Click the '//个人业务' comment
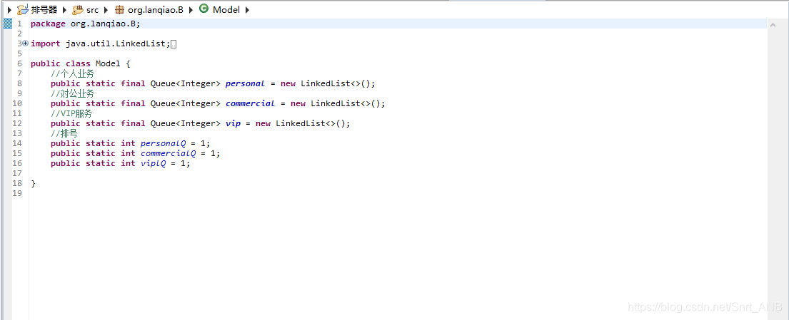 tap(72, 74)
